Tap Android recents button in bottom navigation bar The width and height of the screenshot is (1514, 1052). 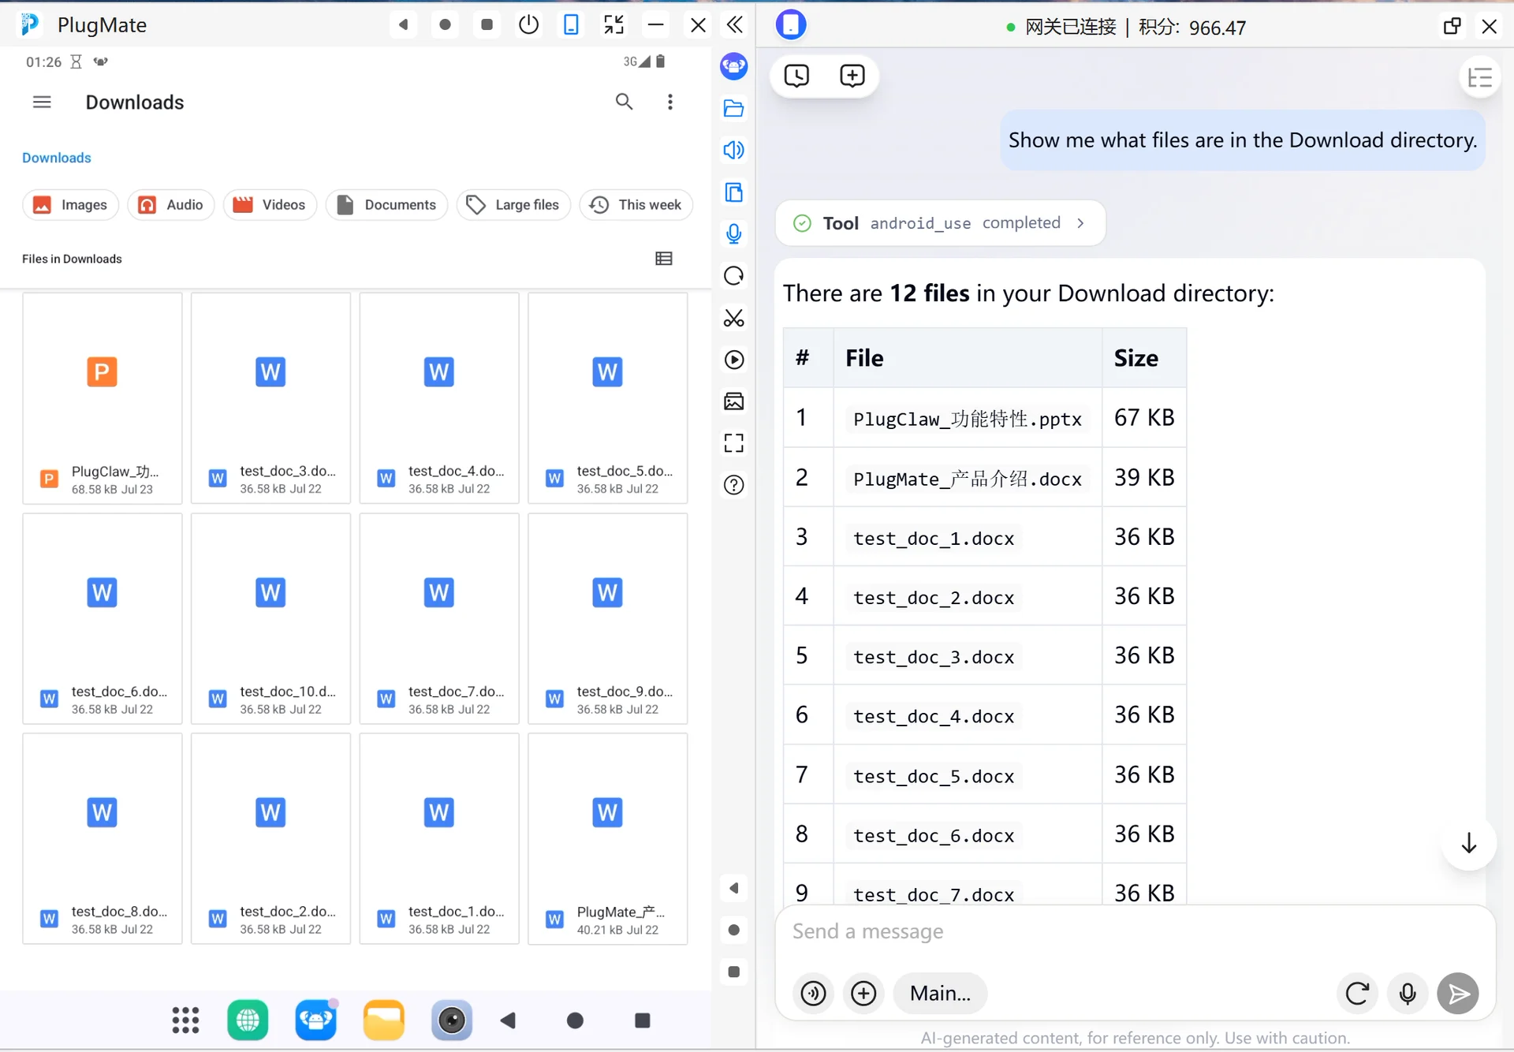coord(643,1020)
